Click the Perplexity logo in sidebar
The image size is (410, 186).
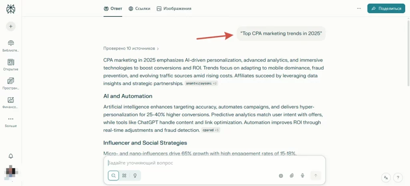tap(11, 9)
